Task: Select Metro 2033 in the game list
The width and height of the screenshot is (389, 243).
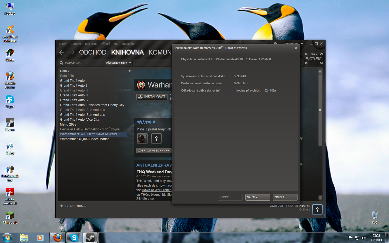Action: click(68, 124)
